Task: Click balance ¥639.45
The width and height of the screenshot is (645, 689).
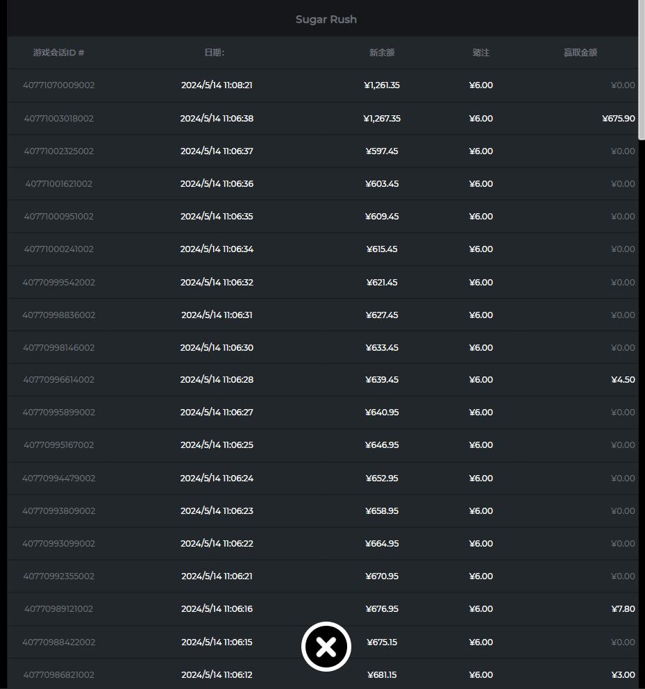Action: 382,380
